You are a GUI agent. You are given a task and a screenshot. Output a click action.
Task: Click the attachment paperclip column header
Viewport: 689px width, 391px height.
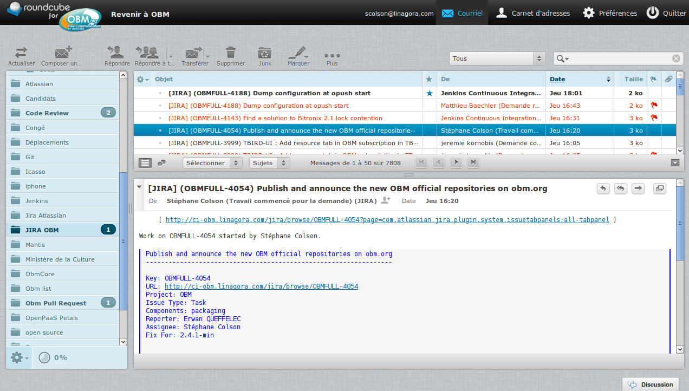point(668,79)
